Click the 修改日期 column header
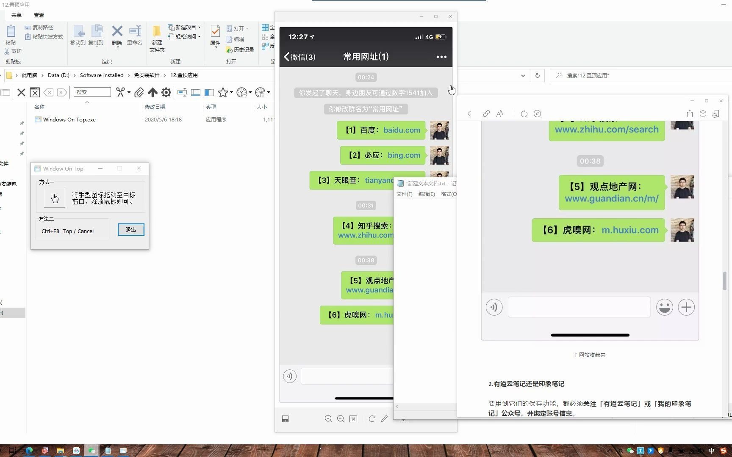 click(x=155, y=107)
